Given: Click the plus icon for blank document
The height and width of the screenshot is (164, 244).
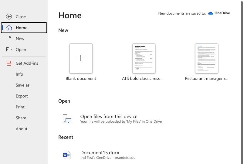Looking at the screenshot, I should click(x=81, y=58).
